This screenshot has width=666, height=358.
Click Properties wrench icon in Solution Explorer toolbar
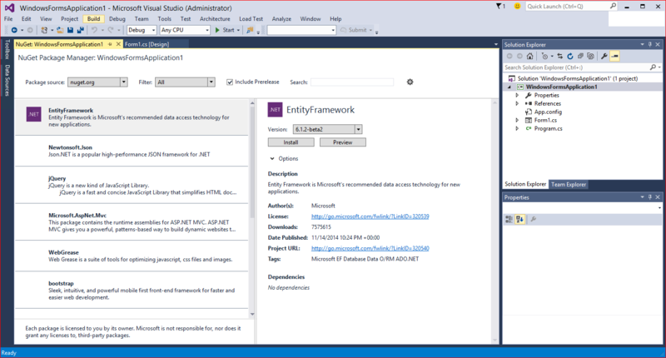(604, 56)
